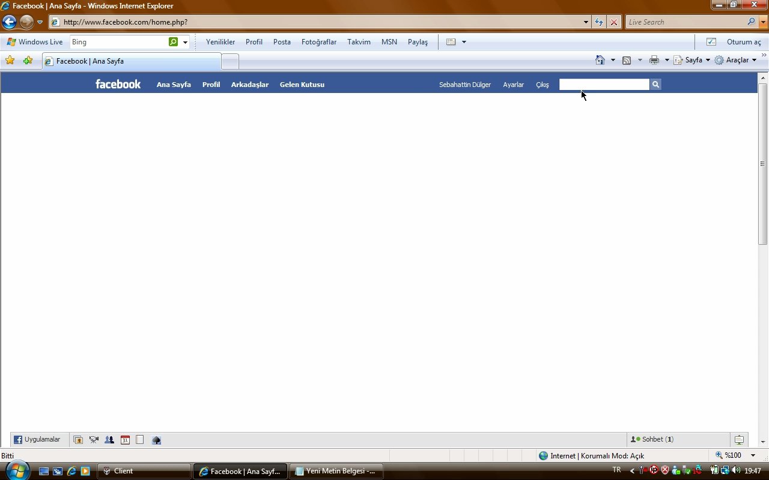Click the browser Forward arrow button

click(26, 22)
